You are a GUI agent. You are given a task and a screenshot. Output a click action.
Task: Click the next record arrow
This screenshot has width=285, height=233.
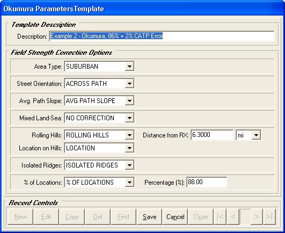tap(257, 217)
